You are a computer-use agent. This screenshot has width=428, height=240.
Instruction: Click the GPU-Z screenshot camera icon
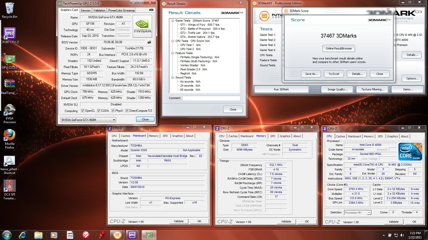[151, 10]
